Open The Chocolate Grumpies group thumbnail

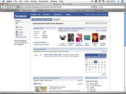pos(41,89)
